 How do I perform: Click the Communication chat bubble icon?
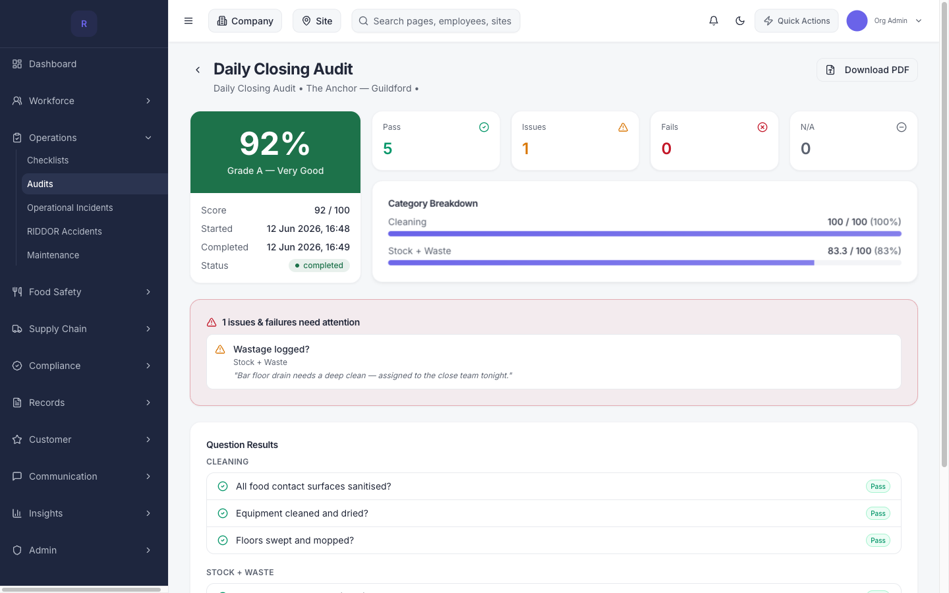(x=17, y=476)
